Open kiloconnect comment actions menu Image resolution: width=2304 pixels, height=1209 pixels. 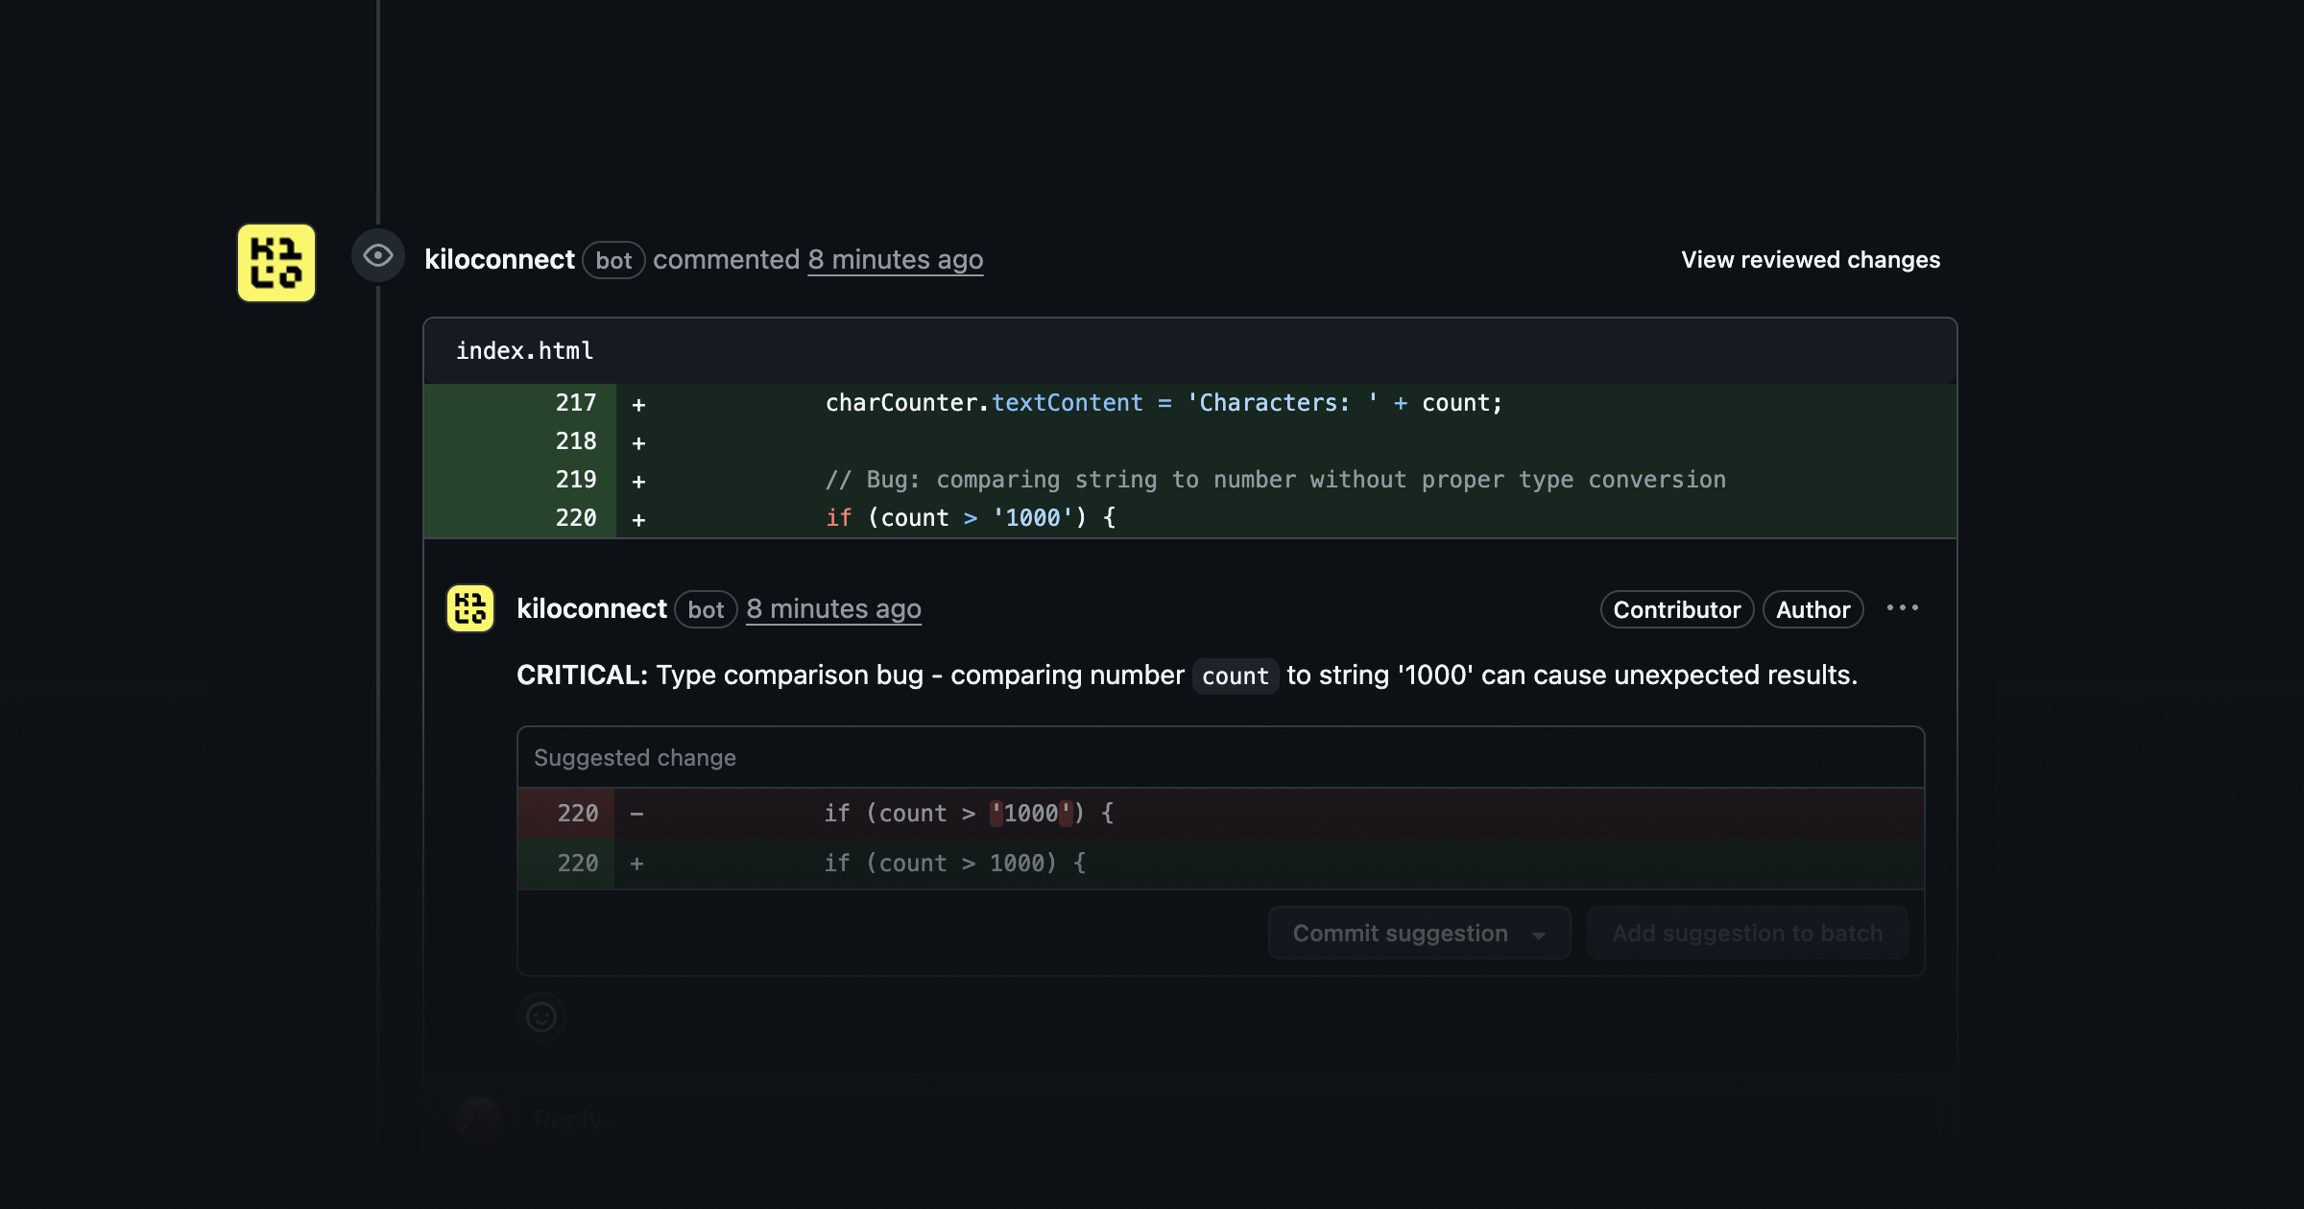point(1905,607)
